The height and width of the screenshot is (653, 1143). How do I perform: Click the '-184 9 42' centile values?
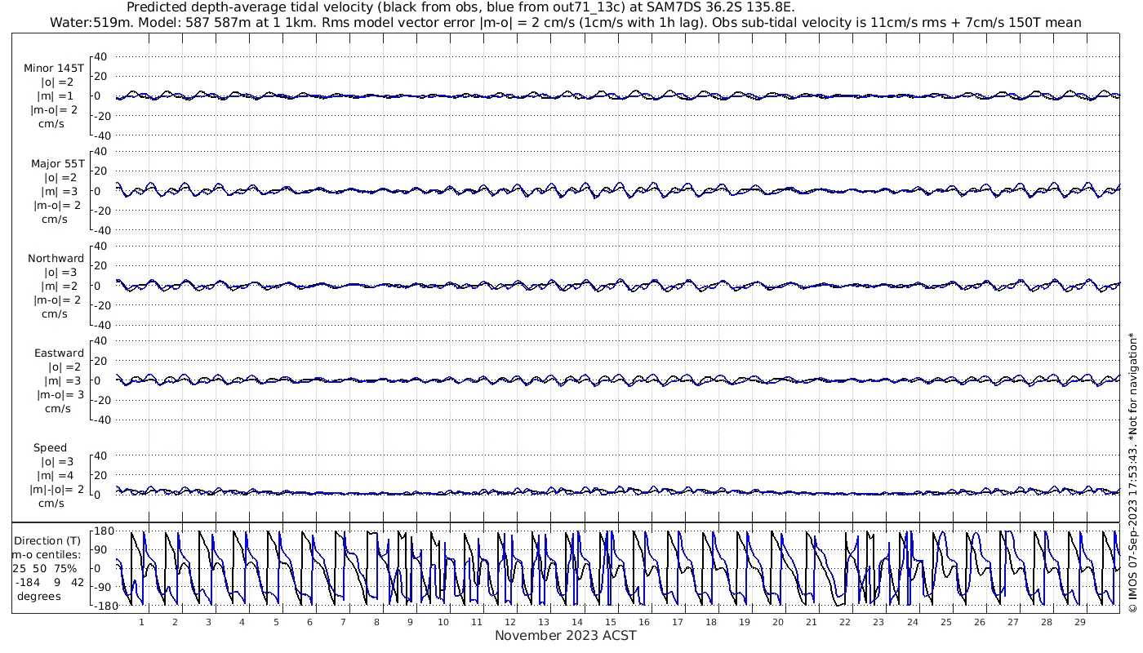click(x=49, y=582)
